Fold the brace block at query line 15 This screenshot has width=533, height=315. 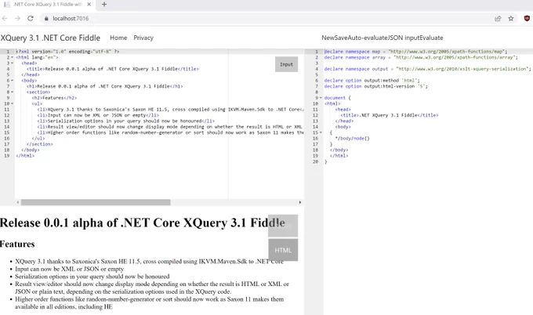point(321,132)
